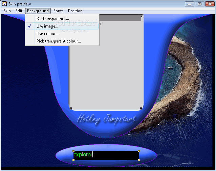Minimize the Skin preview window
The width and height of the screenshot is (216, 171).
[x=189, y=4]
